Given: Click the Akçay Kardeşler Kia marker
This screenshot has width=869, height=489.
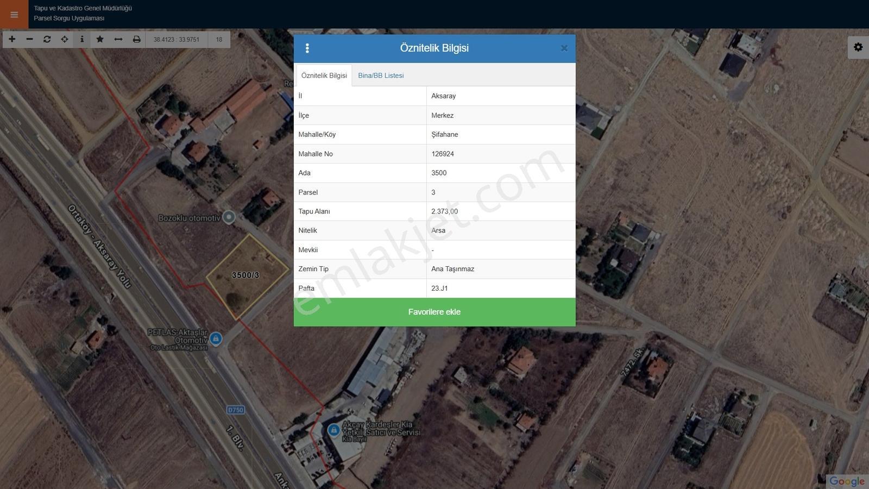Looking at the screenshot, I should 333,430.
